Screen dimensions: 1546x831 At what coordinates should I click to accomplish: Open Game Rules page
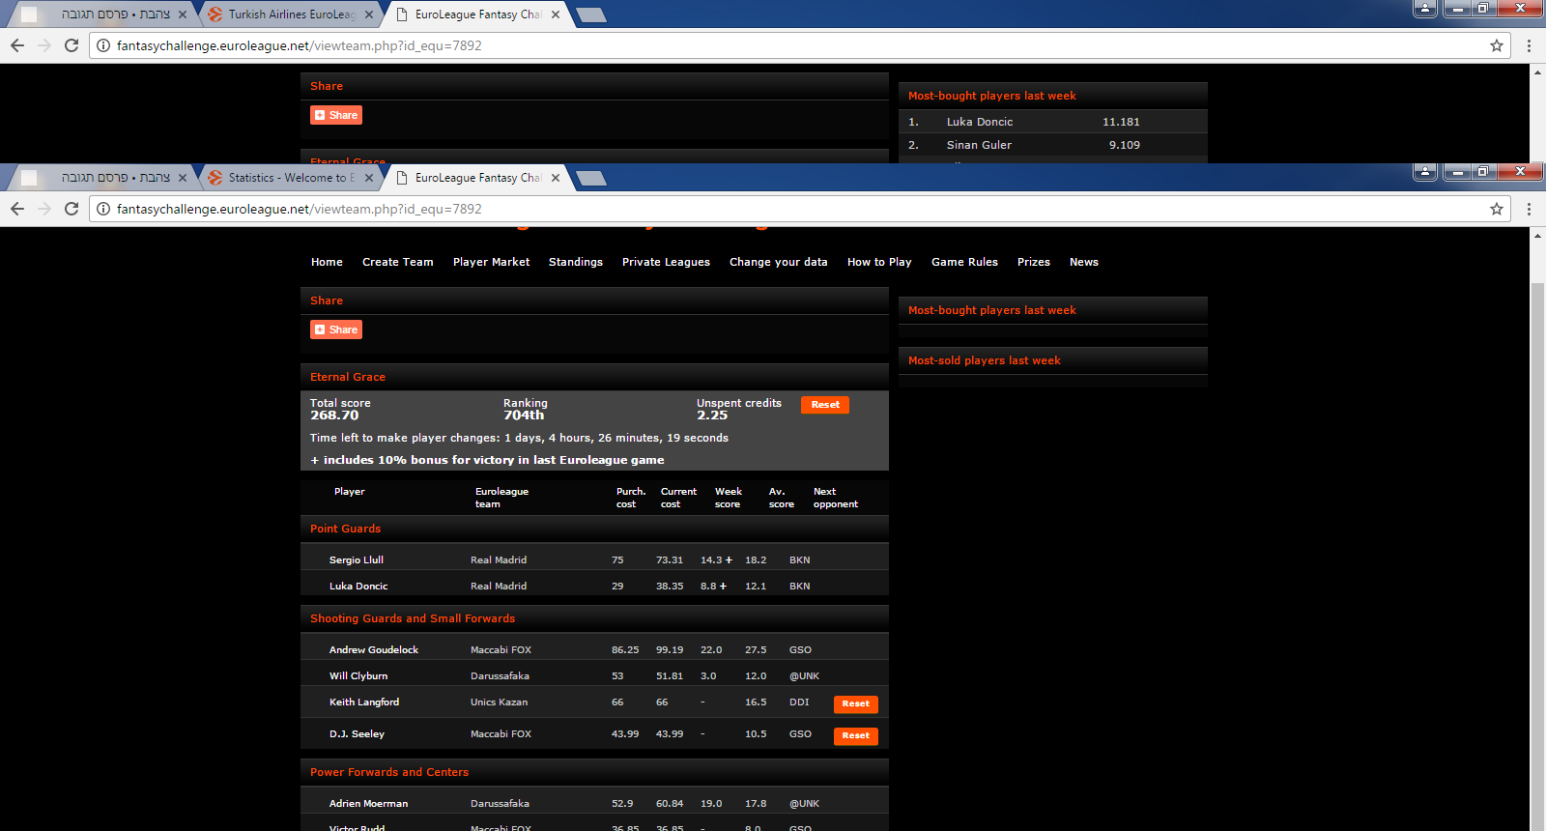[964, 262]
